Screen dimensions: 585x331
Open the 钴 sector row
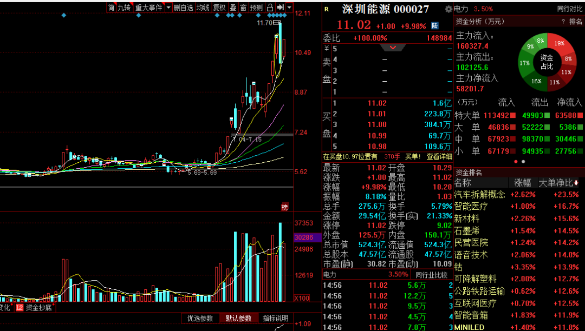[518, 267]
